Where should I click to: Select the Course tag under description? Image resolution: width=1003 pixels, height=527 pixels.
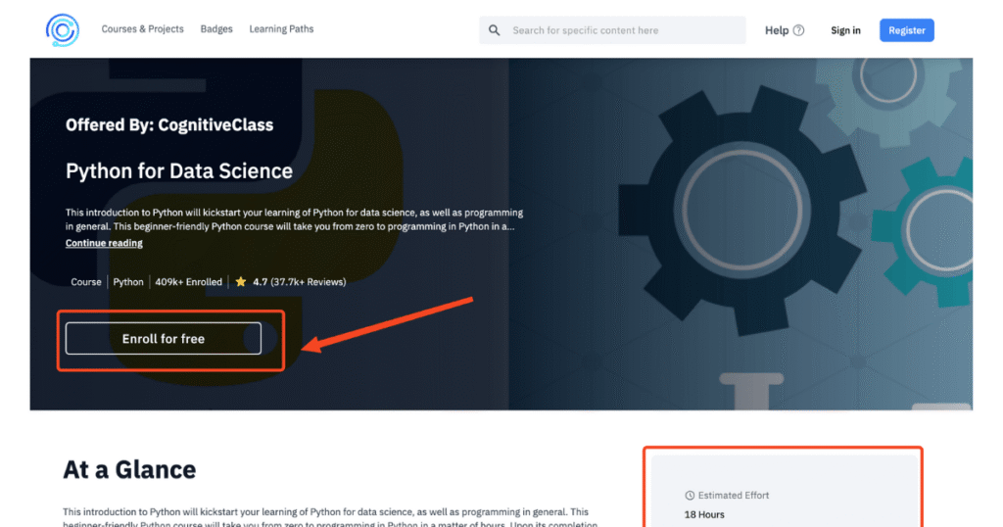point(86,282)
